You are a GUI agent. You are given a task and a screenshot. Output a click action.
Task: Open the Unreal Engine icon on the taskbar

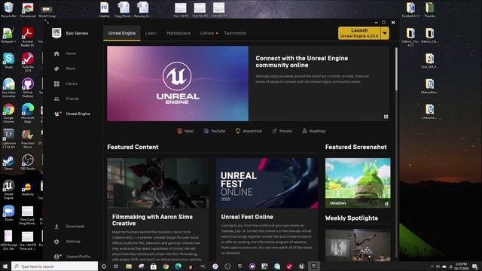(301, 266)
